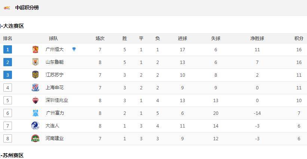
Task: Open the 河南建业 team link
Action: 55,138
